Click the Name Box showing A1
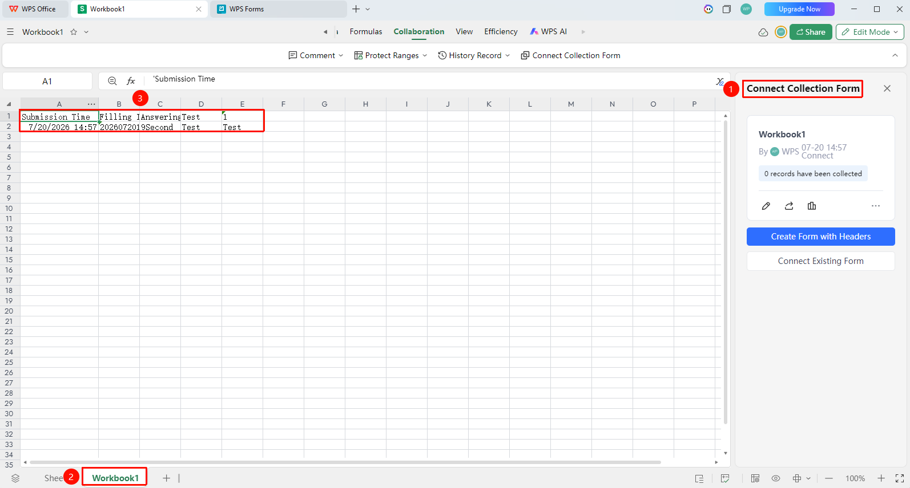 [47, 81]
